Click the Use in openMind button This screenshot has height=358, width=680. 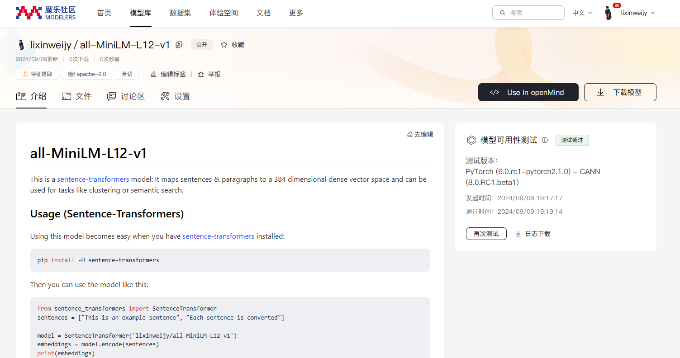(528, 92)
